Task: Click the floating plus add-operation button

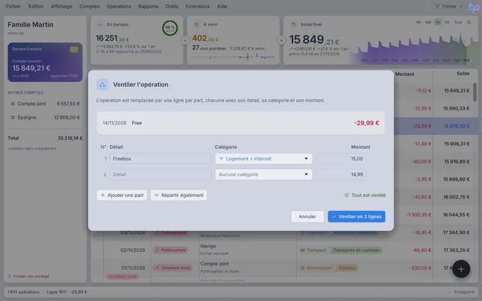Action: [461, 269]
